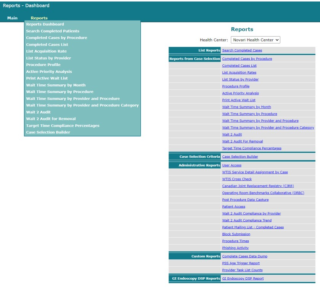Viewport: 320px width, 288px height.
Task: Open link Wait Time Summary by Provider and Procedure Category
Action: tap(268, 127)
